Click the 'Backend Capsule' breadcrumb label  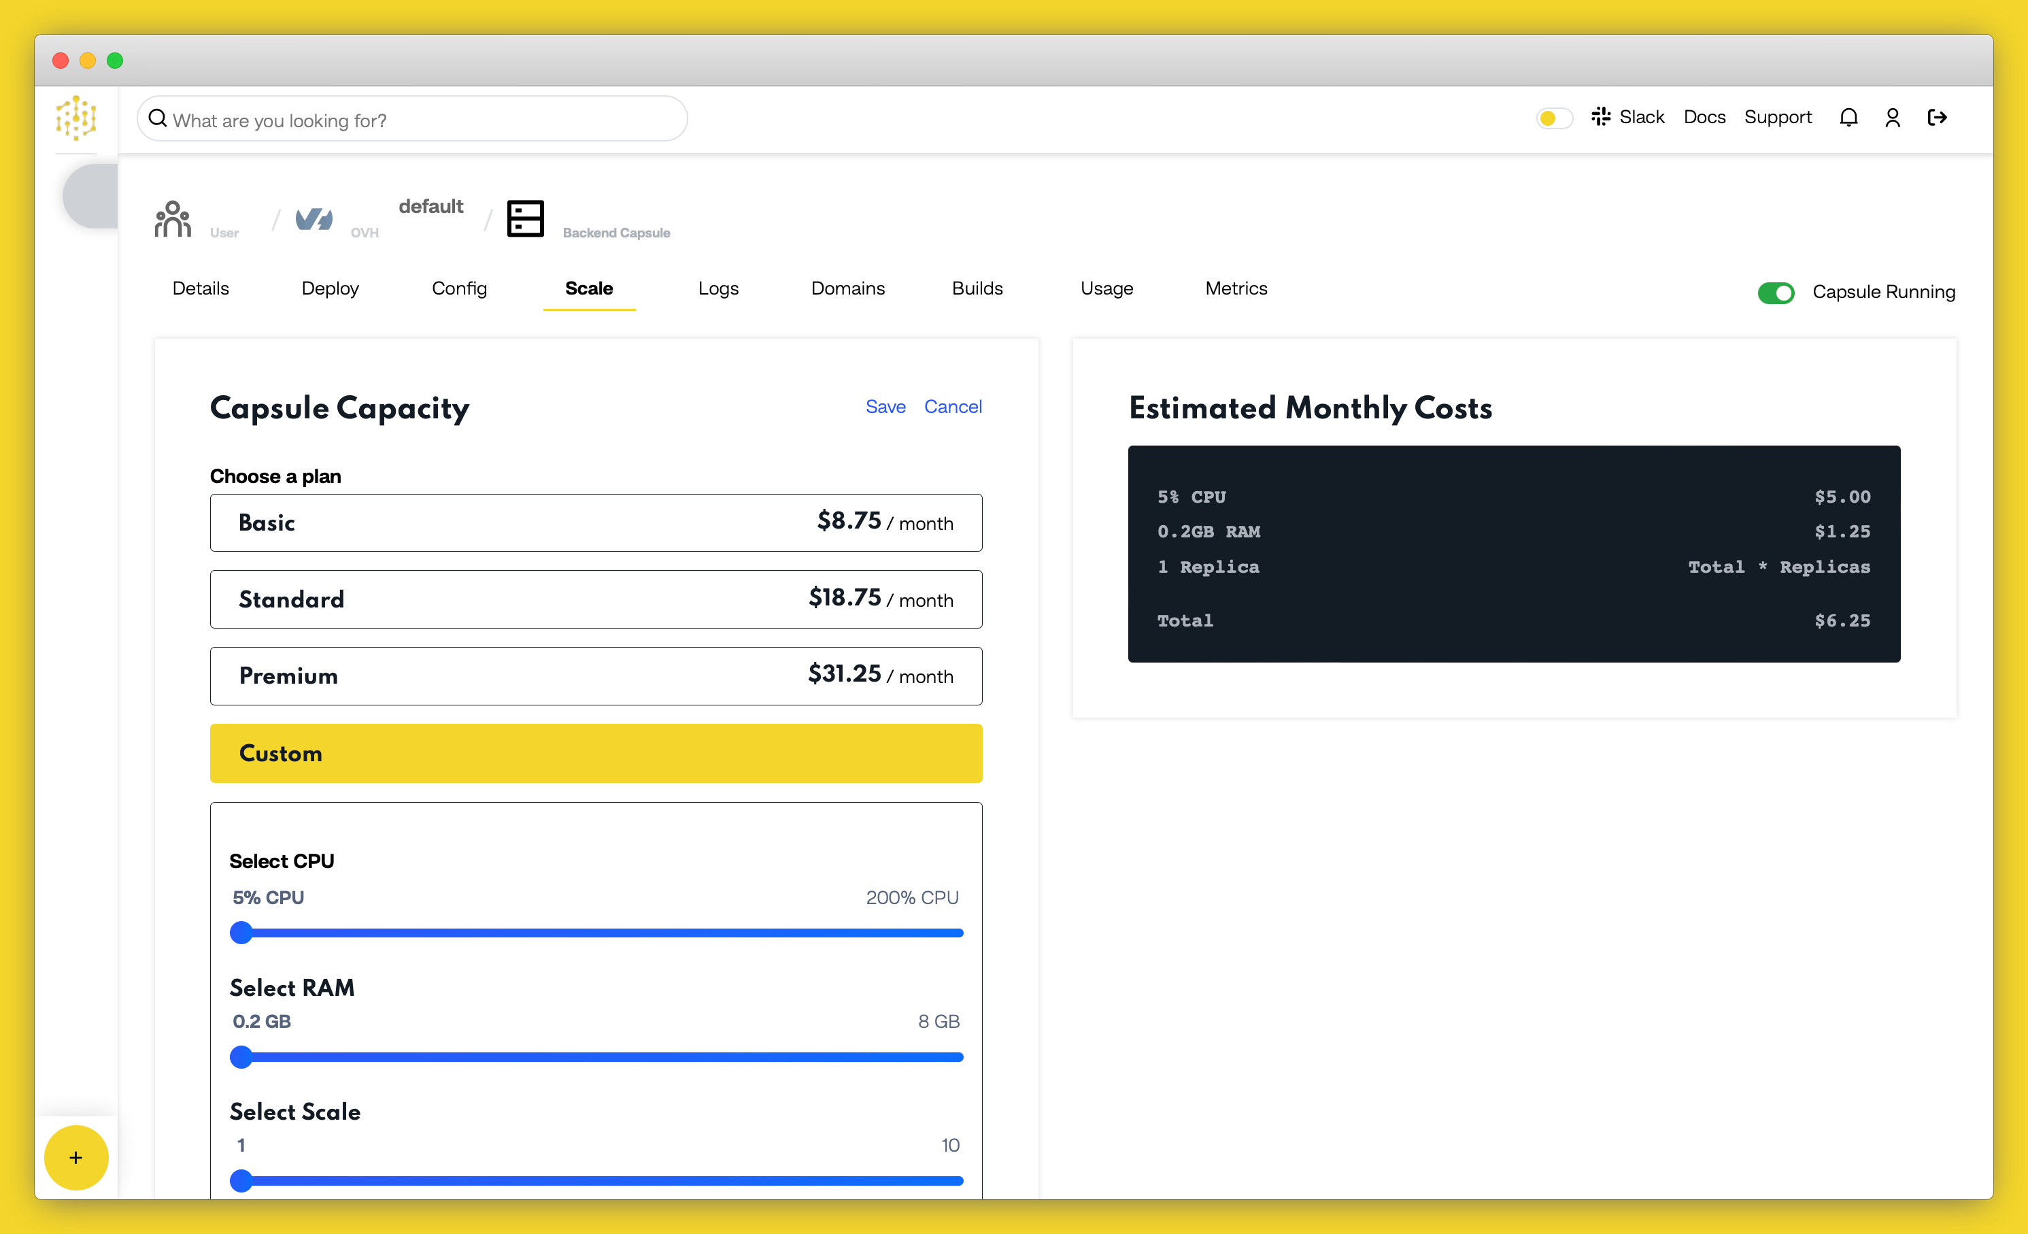(x=616, y=233)
